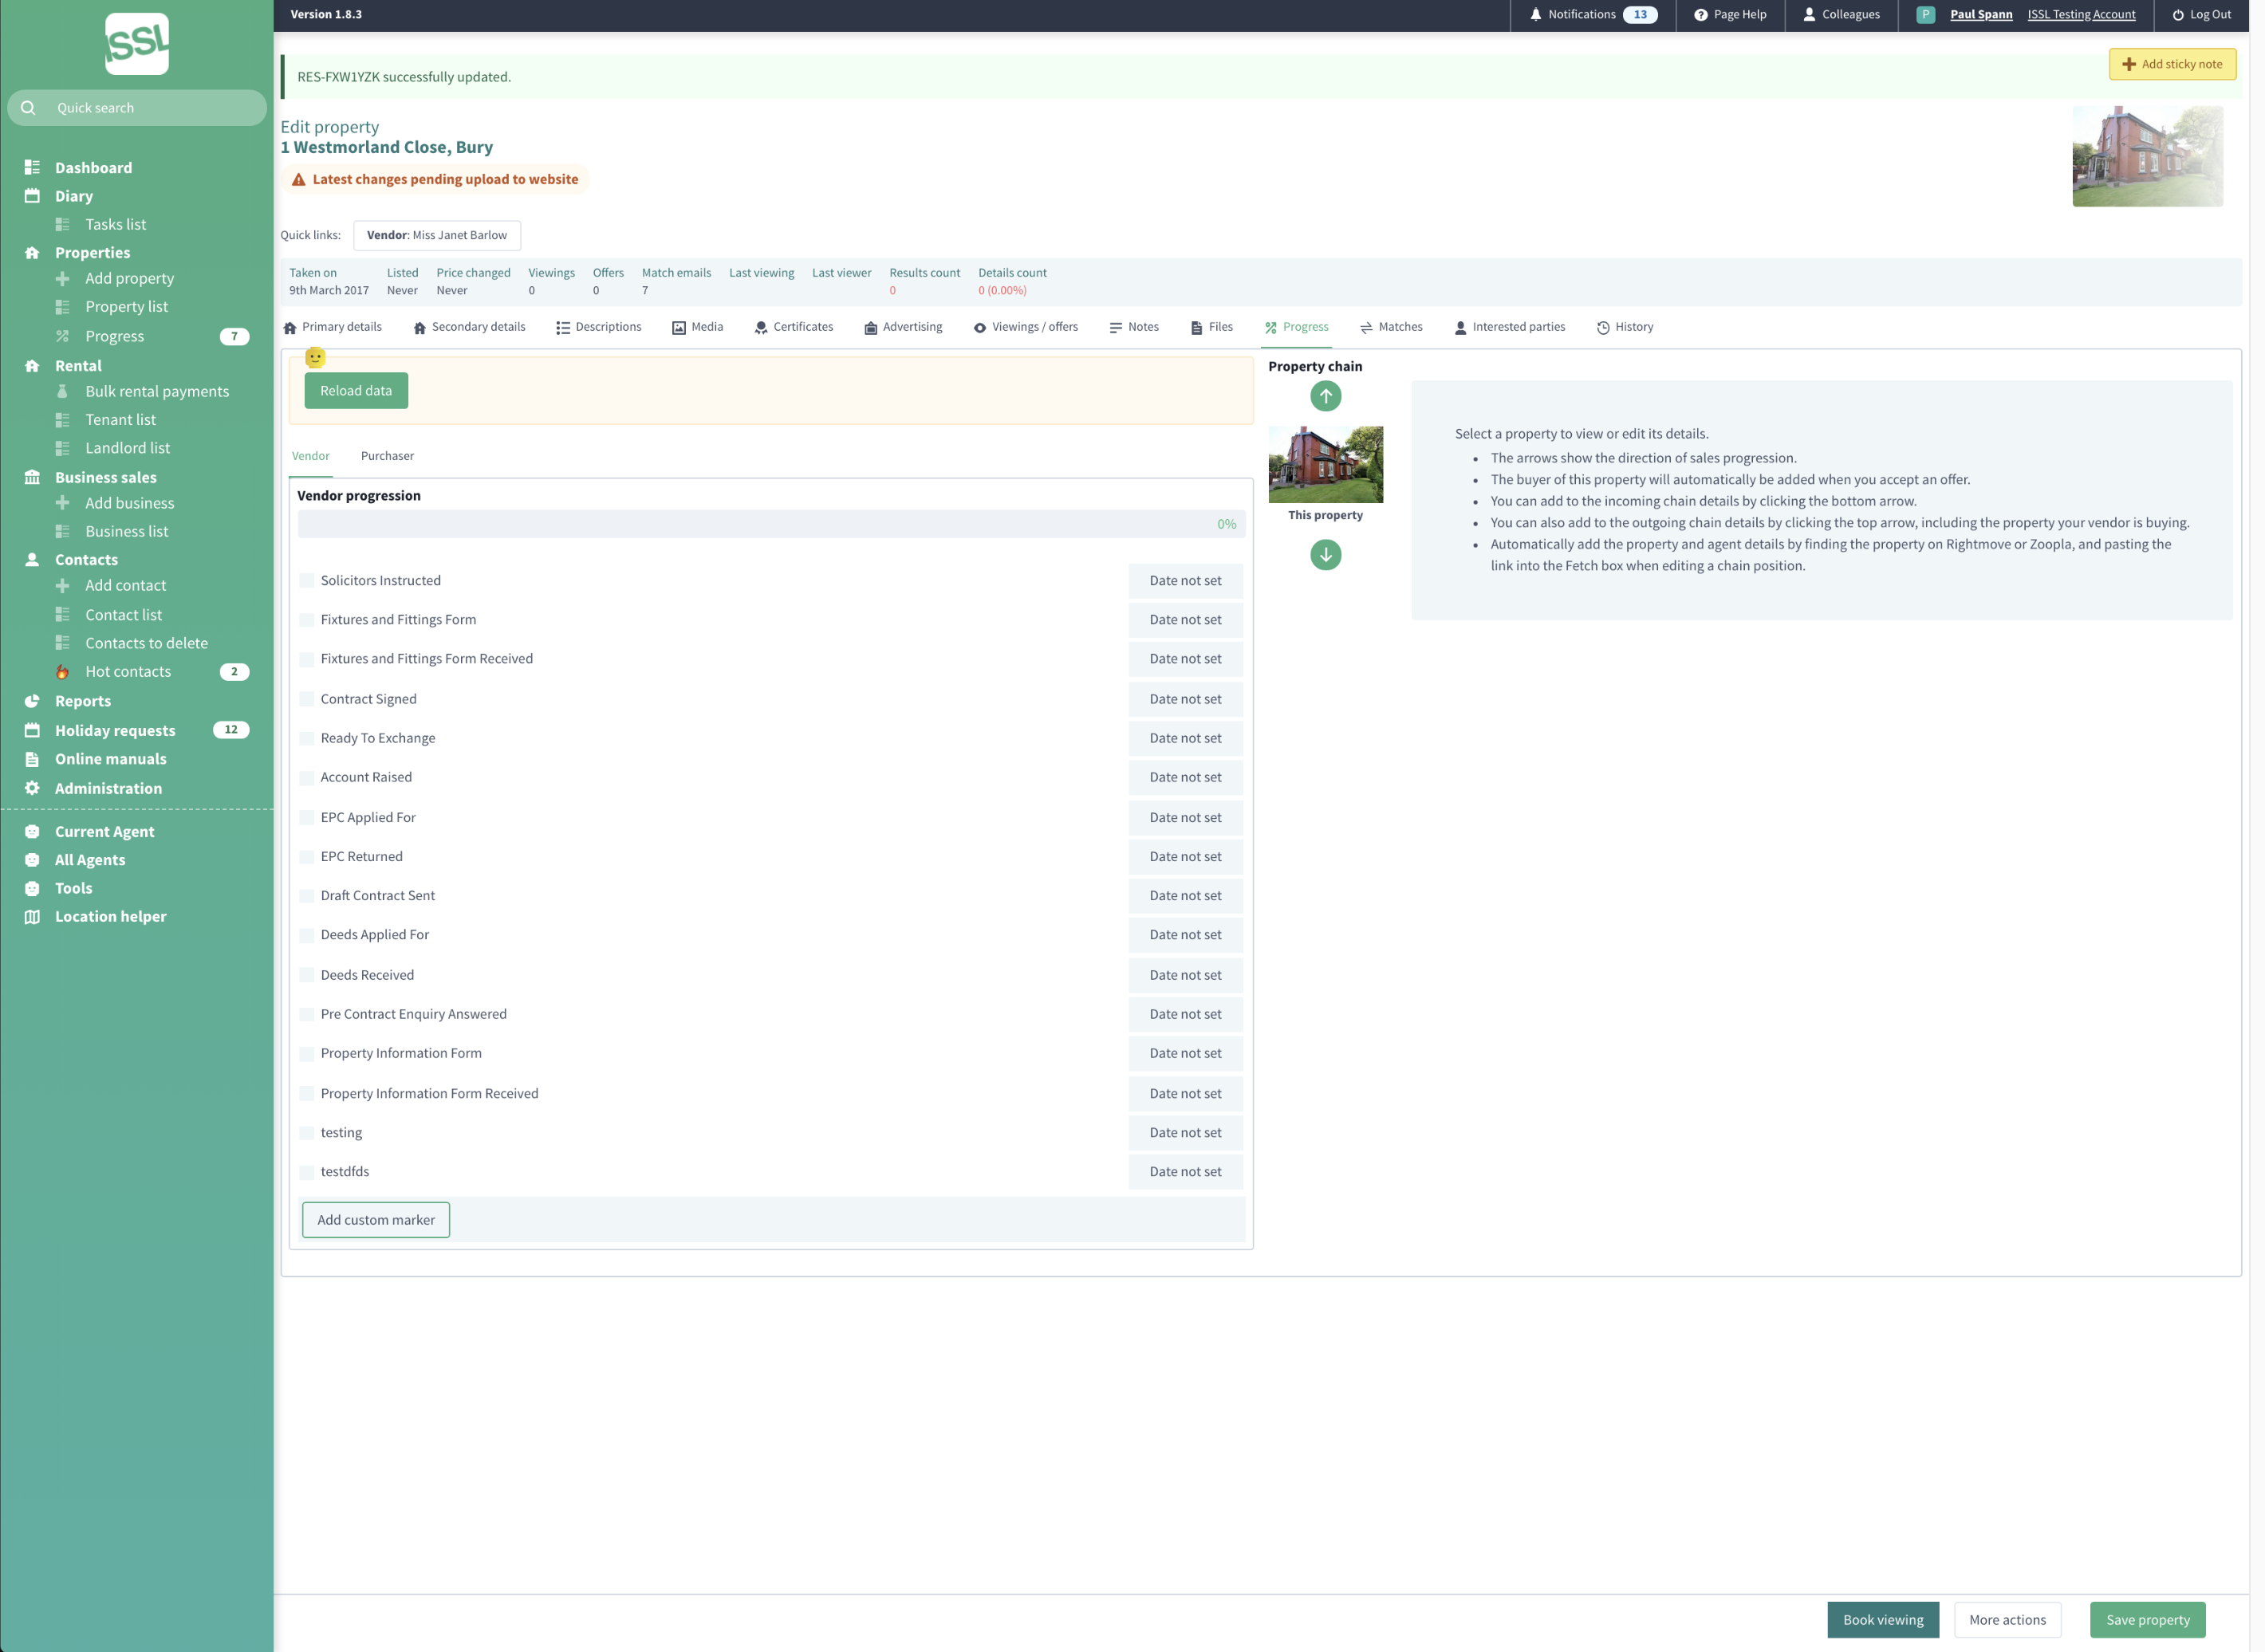
Task: Click the Reports pie chart icon
Action: [32, 701]
